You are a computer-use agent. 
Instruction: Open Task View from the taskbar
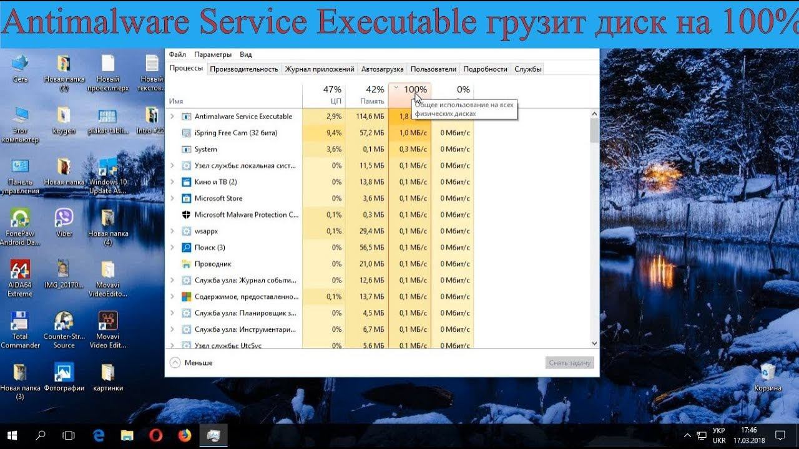click(69, 435)
